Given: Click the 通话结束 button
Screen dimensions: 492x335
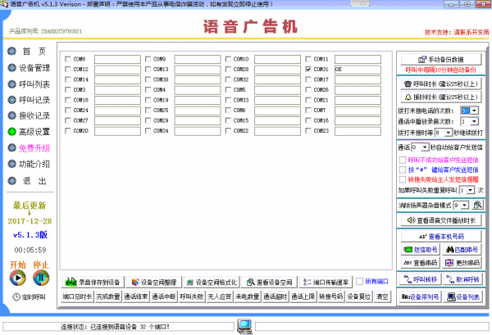Looking at the screenshot, I should [135, 297].
